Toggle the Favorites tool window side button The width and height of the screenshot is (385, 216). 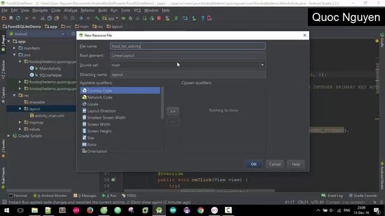click(x=3, y=149)
